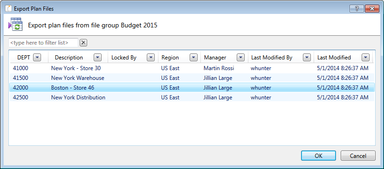Expand the Locked By column filter
Image resolution: width=384 pixels, height=169 pixels.
click(151, 58)
